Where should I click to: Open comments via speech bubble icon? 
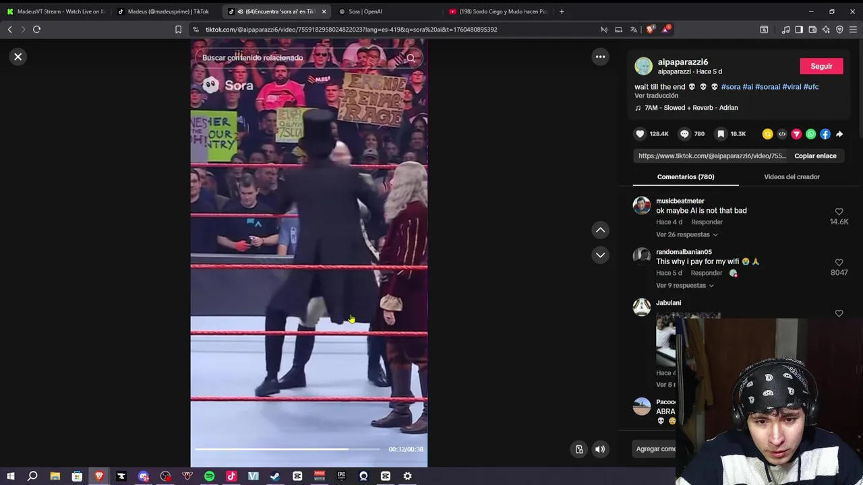pyautogui.click(x=684, y=134)
